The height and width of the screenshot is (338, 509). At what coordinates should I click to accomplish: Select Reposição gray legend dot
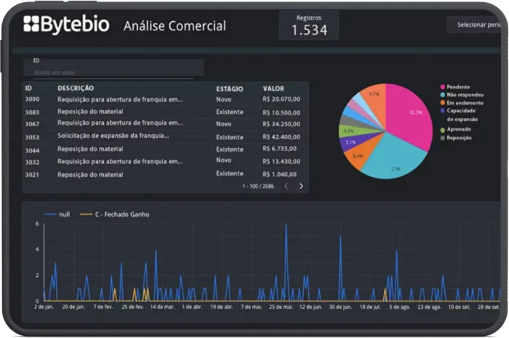click(442, 138)
